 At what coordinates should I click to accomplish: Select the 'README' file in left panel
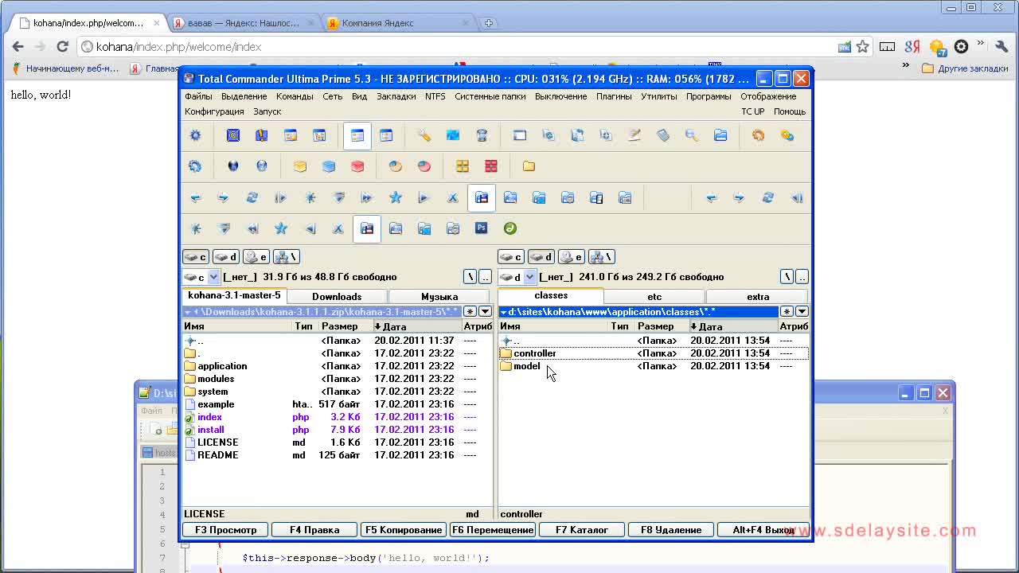(x=217, y=455)
